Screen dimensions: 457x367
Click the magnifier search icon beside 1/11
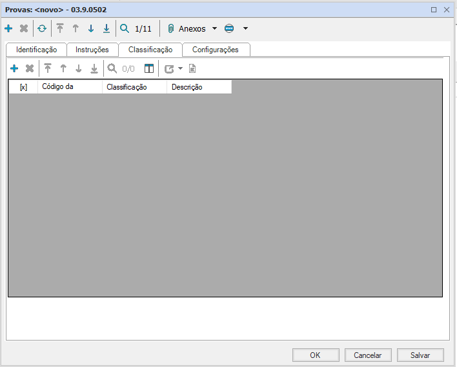click(x=125, y=29)
